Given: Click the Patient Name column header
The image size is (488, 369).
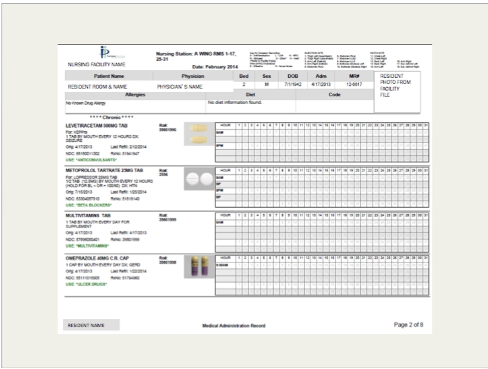Looking at the screenshot, I should click(x=109, y=76).
